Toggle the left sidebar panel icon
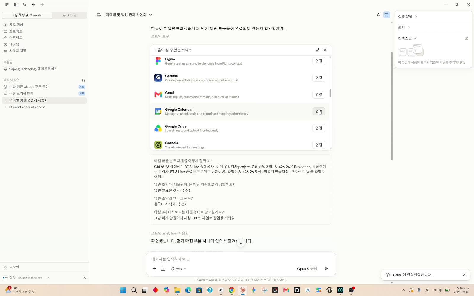Image resolution: width=474 pixels, height=296 pixels. (16, 4)
